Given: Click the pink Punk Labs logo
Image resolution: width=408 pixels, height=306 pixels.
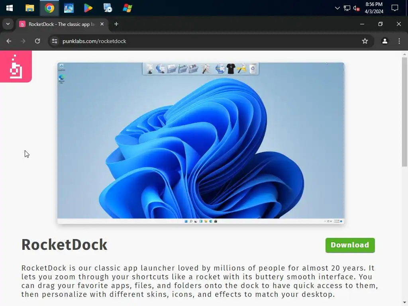Looking at the screenshot, I should (x=16, y=67).
